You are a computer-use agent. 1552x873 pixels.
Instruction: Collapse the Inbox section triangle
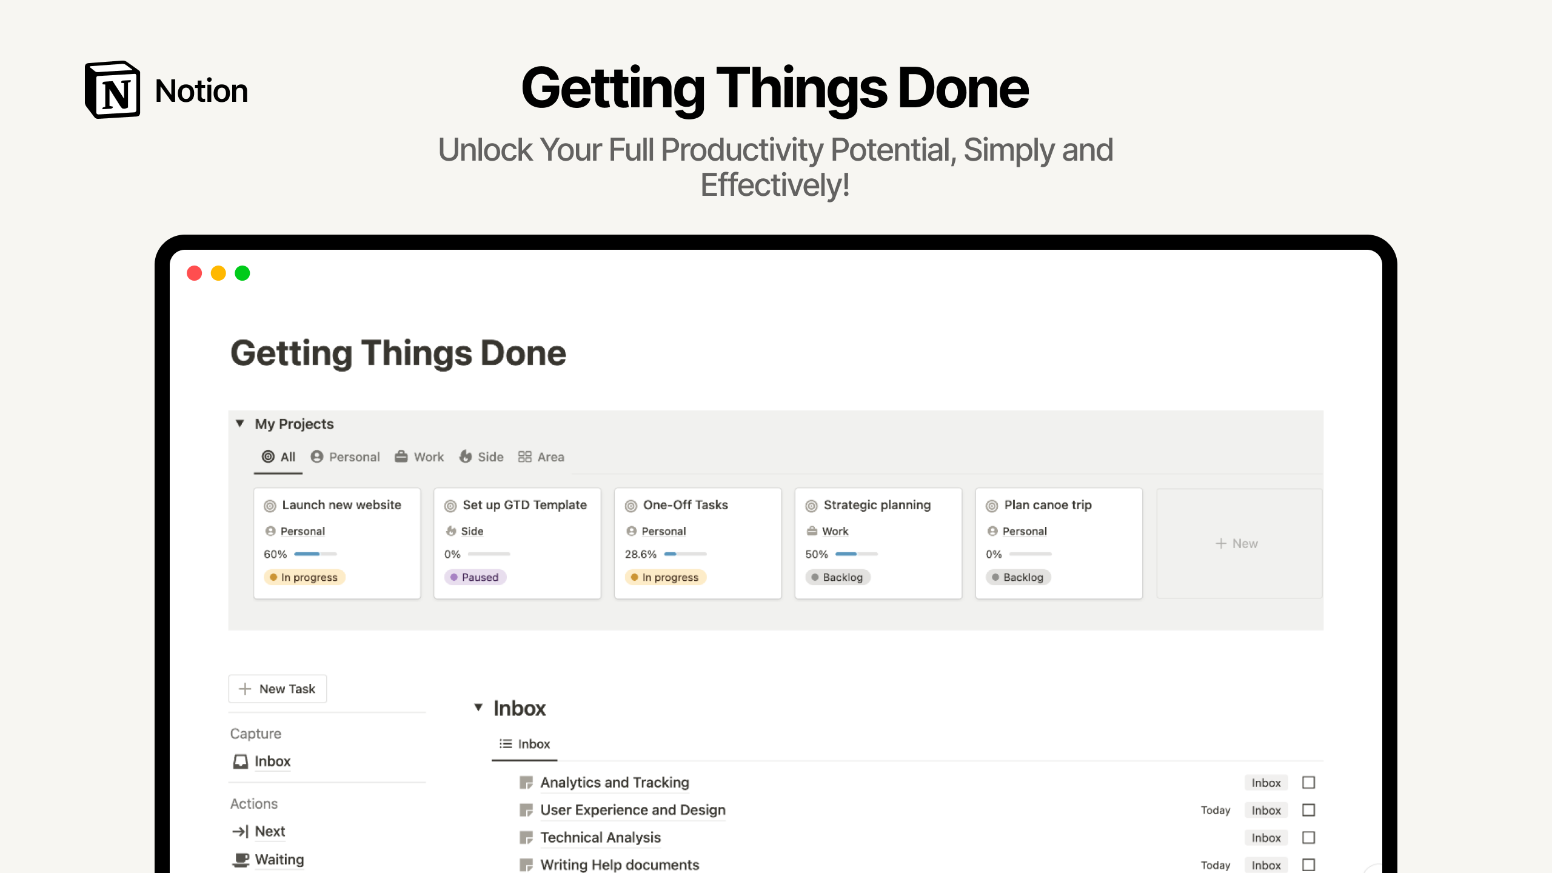click(x=478, y=707)
